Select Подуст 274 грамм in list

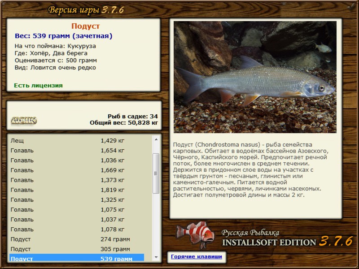(x=76, y=239)
